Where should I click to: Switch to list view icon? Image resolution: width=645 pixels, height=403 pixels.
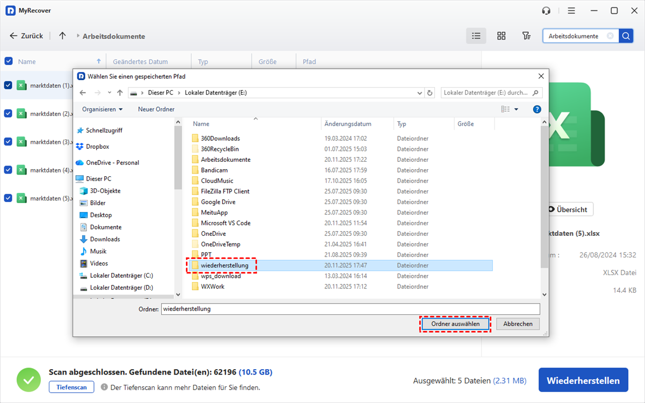point(476,36)
